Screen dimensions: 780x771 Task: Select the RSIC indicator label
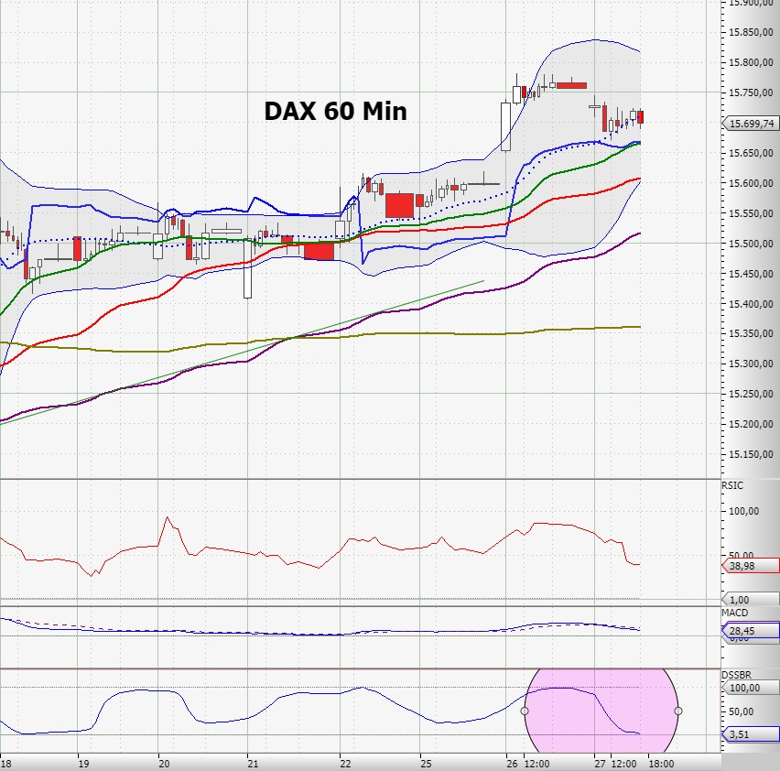tap(731, 485)
